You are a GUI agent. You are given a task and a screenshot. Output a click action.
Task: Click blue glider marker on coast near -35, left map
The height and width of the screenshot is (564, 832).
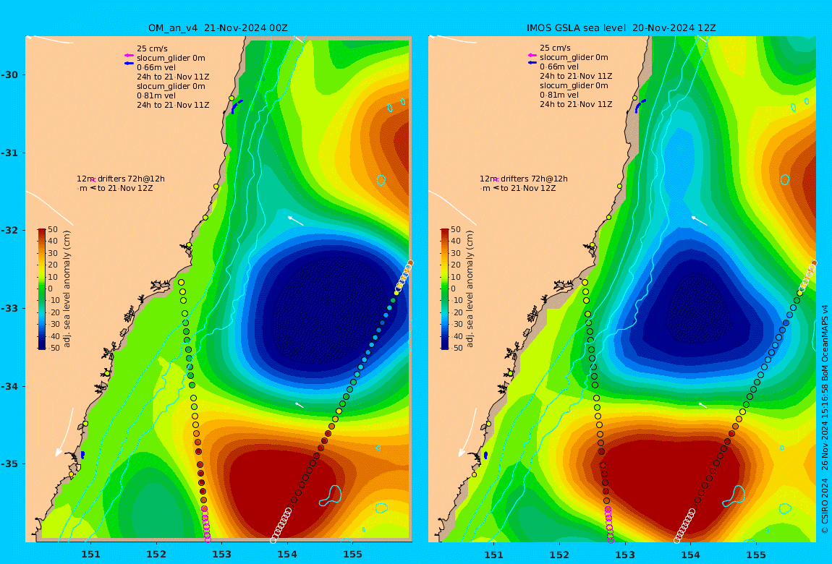pyautogui.click(x=82, y=456)
